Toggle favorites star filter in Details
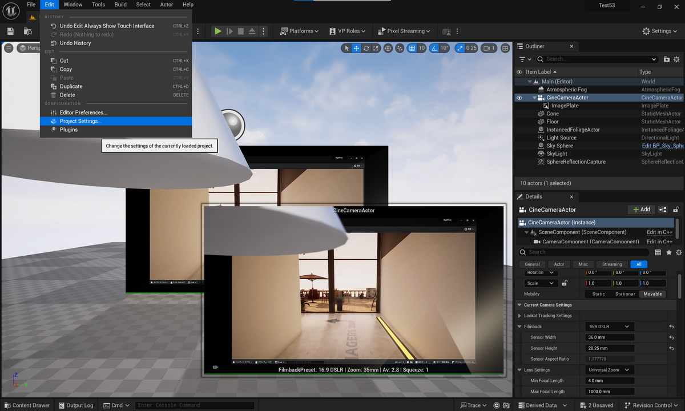The image size is (685, 411). tap(668, 252)
